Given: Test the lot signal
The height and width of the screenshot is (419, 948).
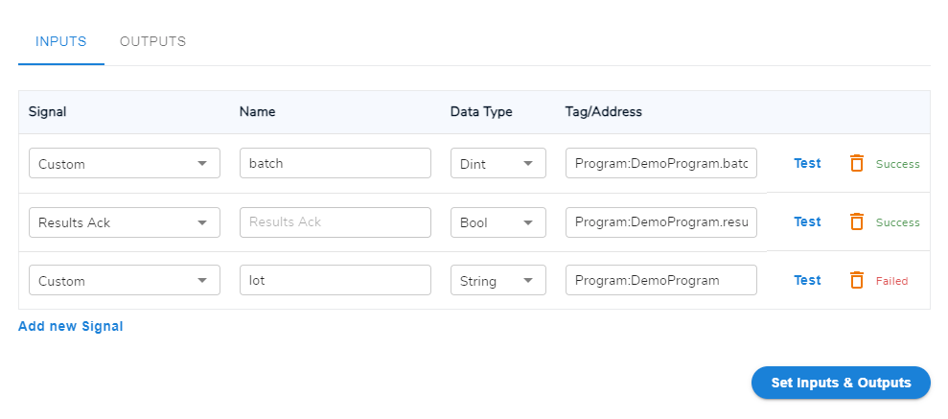Looking at the screenshot, I should coord(807,281).
